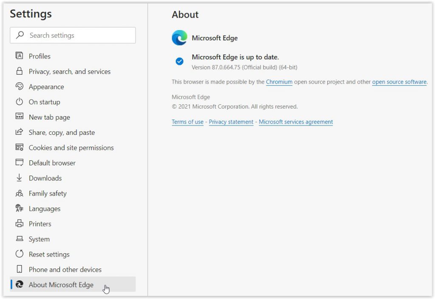Click the blue up-to-date checkmark icon
This screenshot has height=299, width=435.
pyautogui.click(x=180, y=61)
